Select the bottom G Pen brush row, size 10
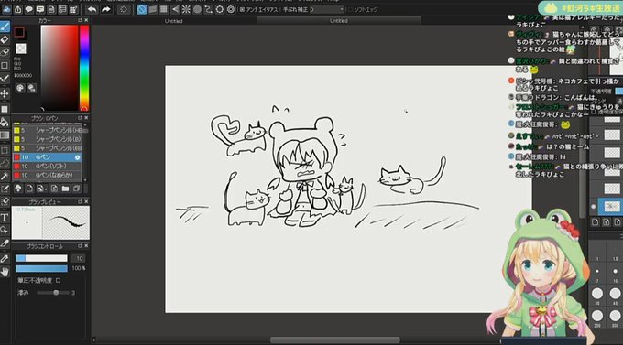The image size is (623, 345). [x=48, y=175]
